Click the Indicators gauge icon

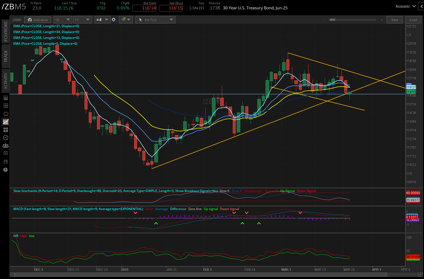pyautogui.click(x=30, y=20)
